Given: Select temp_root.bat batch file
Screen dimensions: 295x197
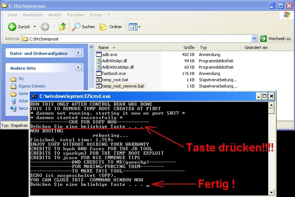Looking at the screenshot, I should click(114, 80).
